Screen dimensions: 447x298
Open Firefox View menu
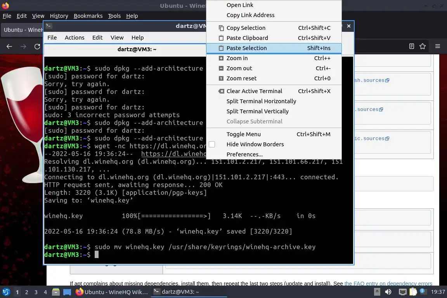(38, 16)
